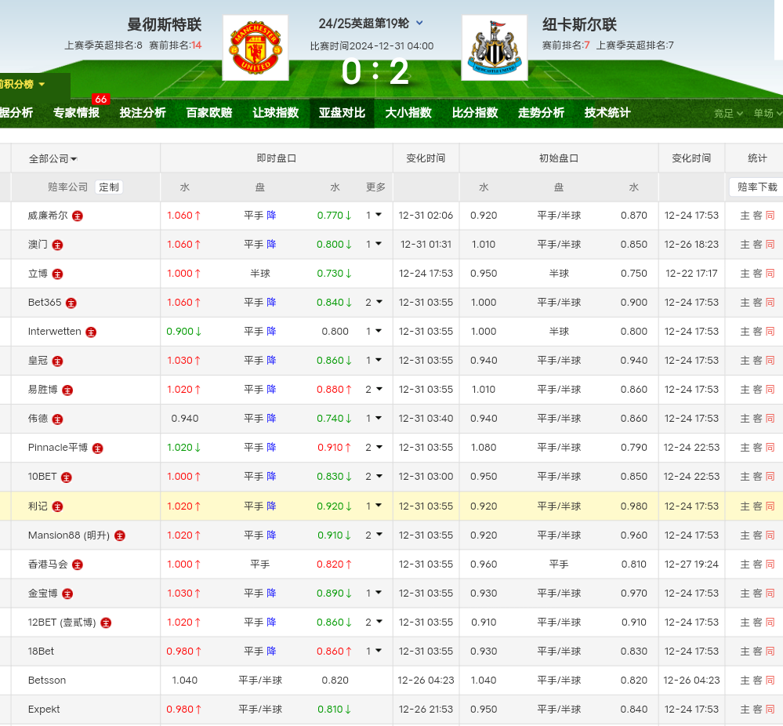Click the 初始盘口 column header
Image resolution: width=783 pixels, height=726 pixels.
coord(559,158)
